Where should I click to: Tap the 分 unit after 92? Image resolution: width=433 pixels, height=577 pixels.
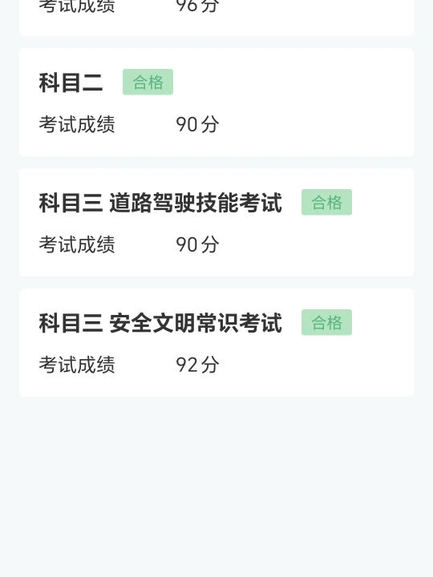pos(210,365)
